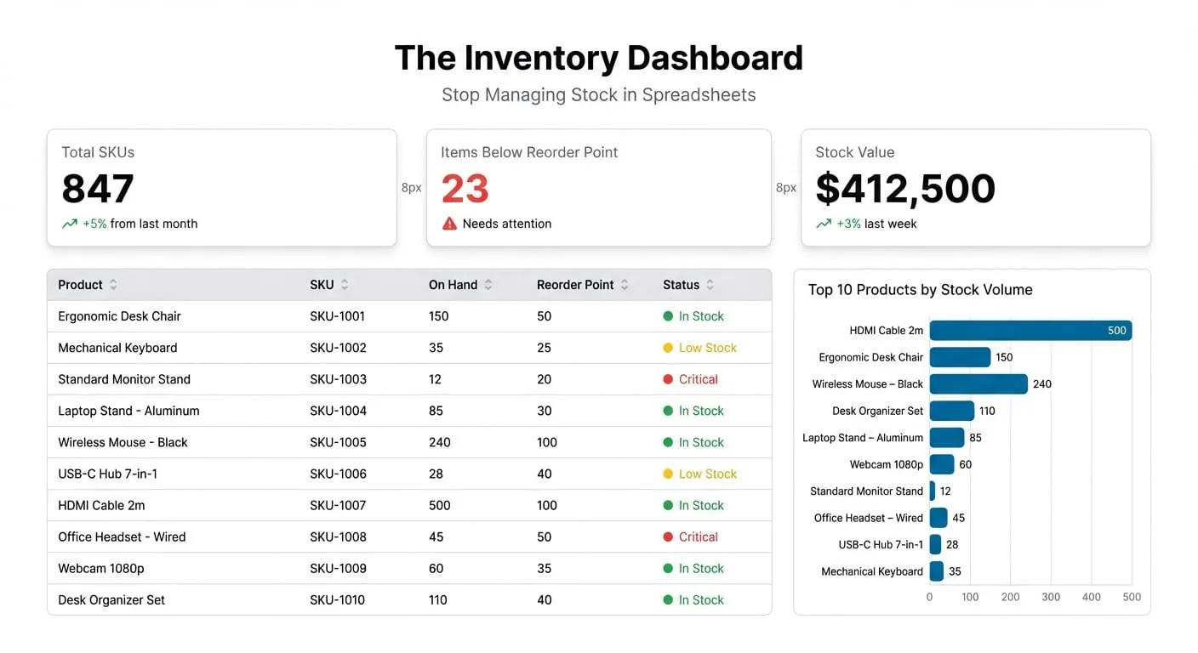Click red warning triangle icon
This screenshot has height=653, width=1198.
click(449, 224)
